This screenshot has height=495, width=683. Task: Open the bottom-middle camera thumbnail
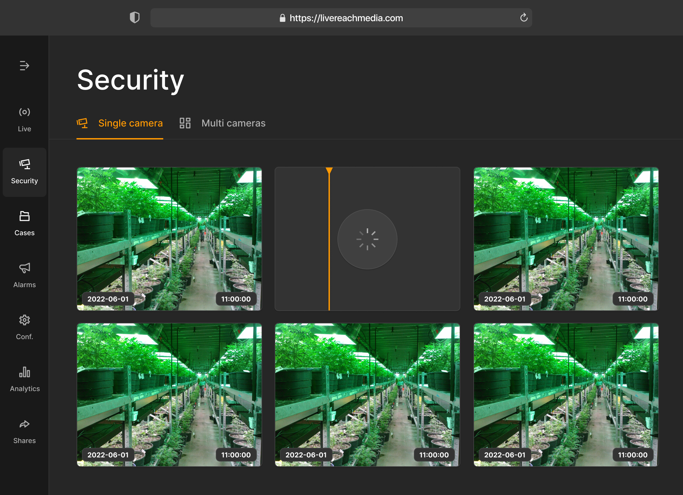(x=367, y=395)
